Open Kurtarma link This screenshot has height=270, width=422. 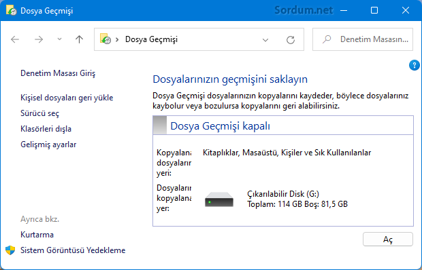(37, 235)
